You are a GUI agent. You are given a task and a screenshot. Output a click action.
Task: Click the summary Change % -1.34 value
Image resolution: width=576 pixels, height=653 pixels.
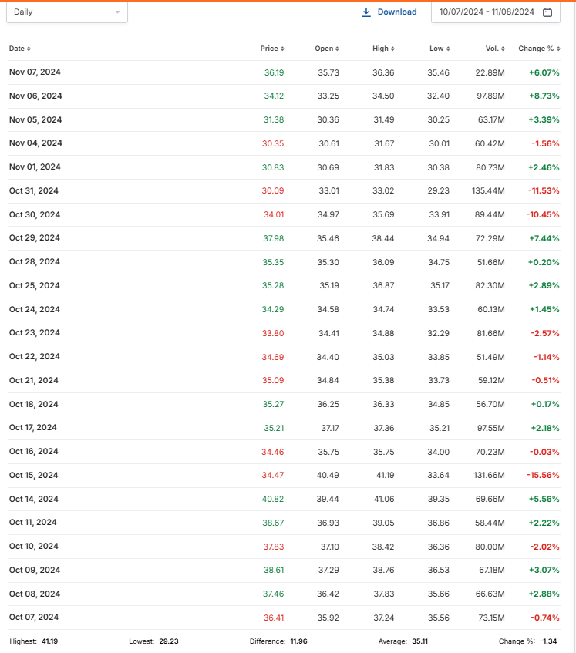click(548, 641)
